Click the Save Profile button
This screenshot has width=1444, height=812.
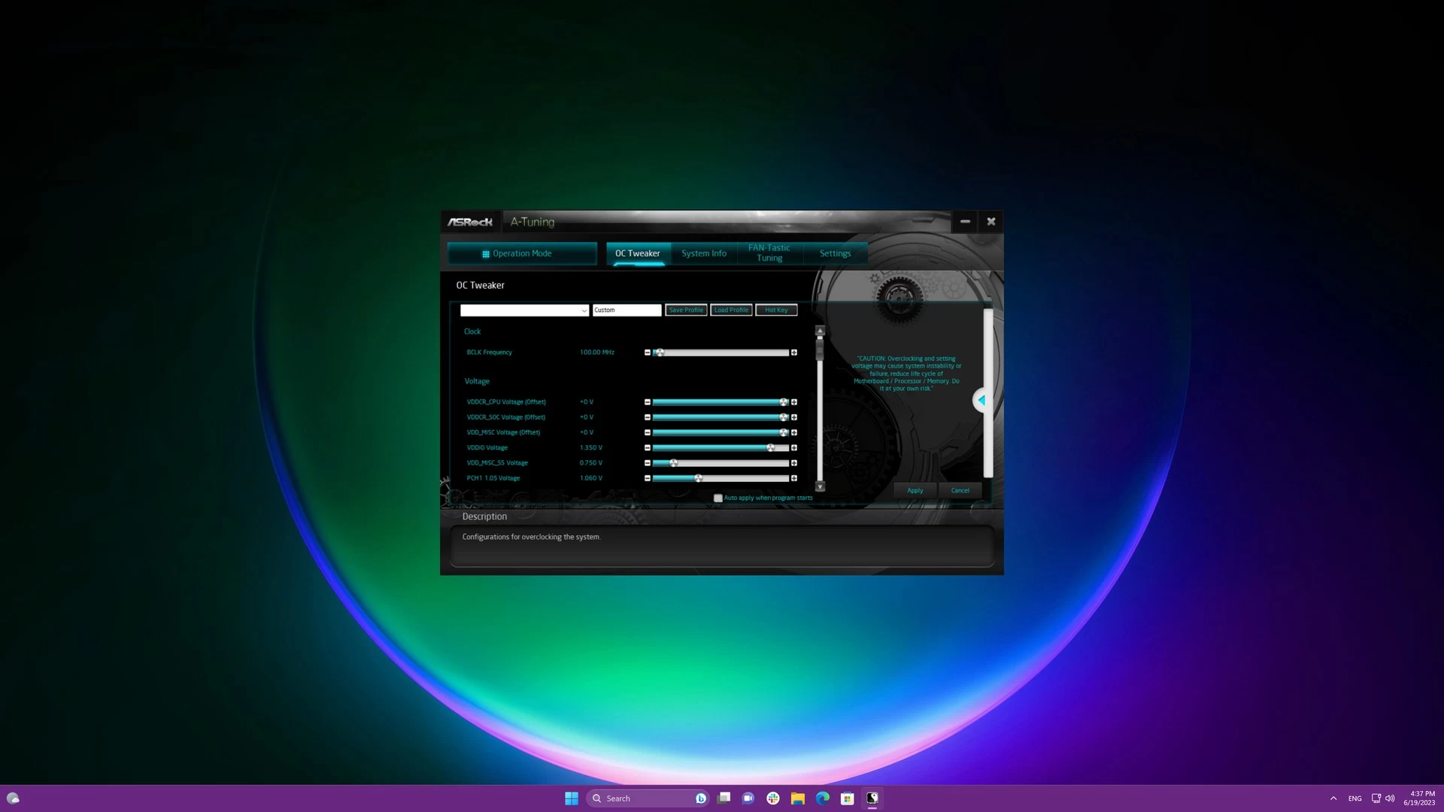pyautogui.click(x=686, y=311)
